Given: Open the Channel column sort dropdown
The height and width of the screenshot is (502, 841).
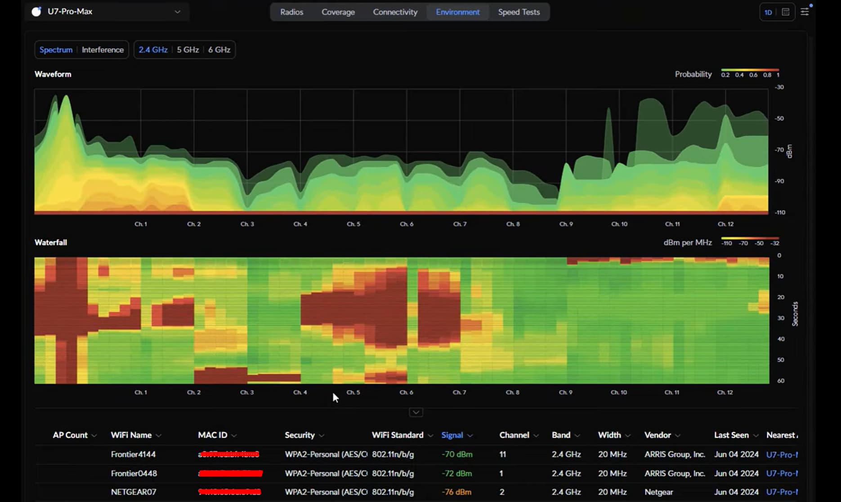Looking at the screenshot, I should 536,435.
